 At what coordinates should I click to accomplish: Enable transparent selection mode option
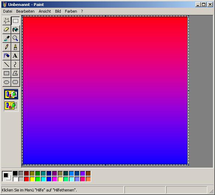[11, 105]
